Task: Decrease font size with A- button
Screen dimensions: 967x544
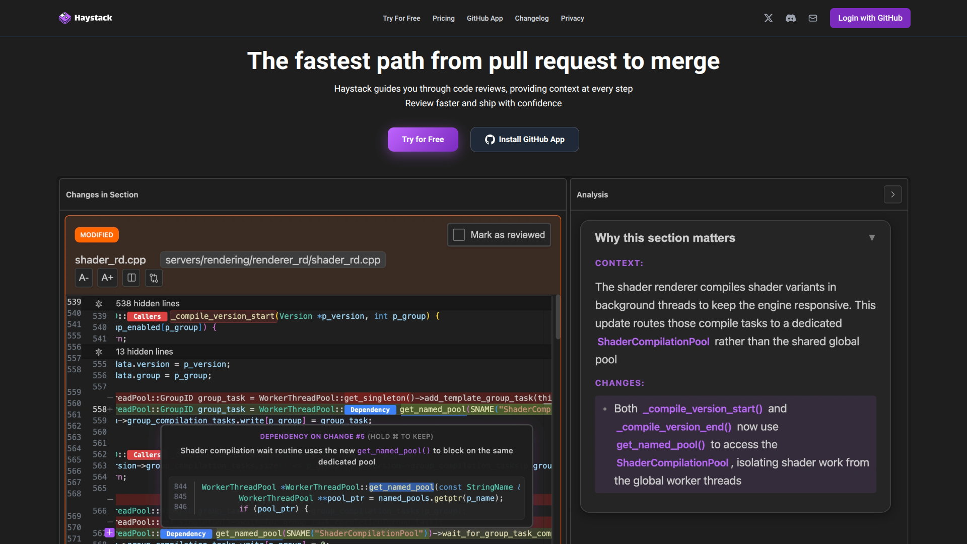Action: (x=84, y=278)
